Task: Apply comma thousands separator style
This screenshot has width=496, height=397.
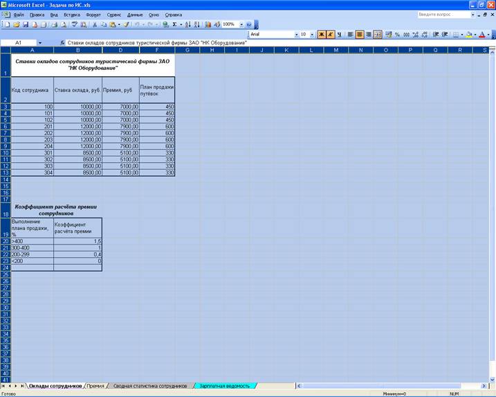Action: [x=407, y=34]
